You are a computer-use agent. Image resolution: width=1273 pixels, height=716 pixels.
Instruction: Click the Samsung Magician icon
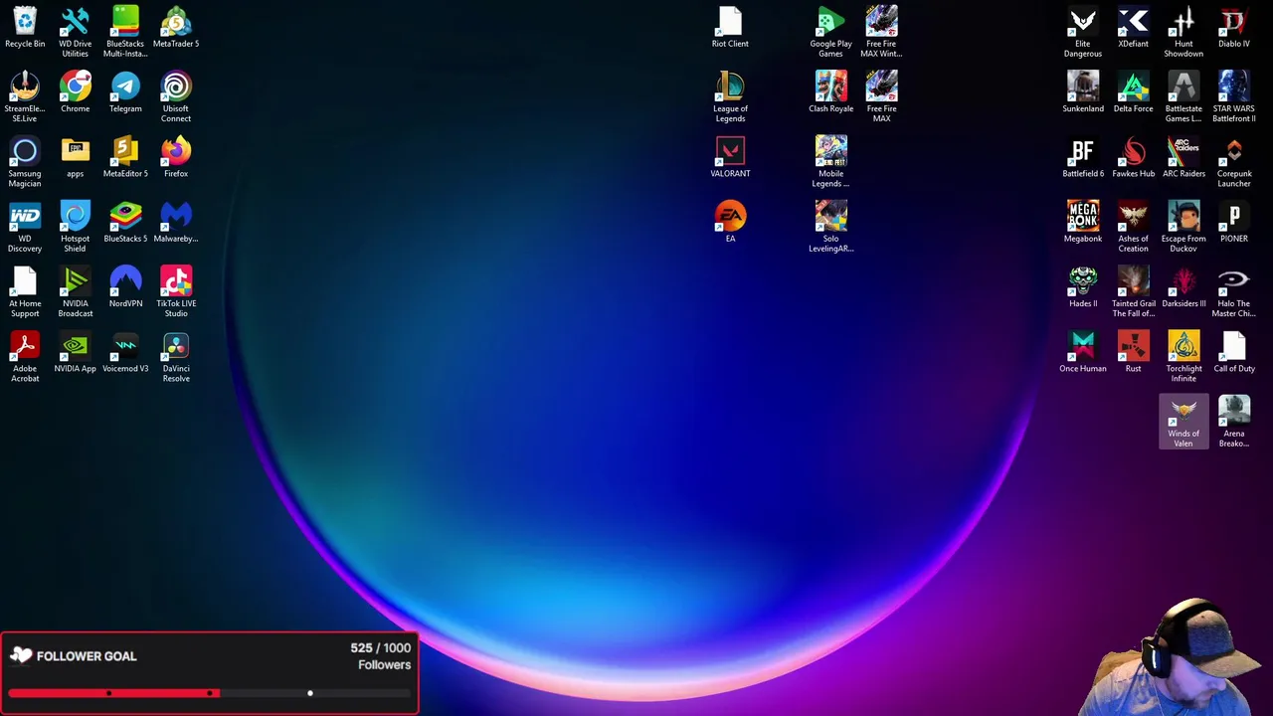click(x=25, y=150)
